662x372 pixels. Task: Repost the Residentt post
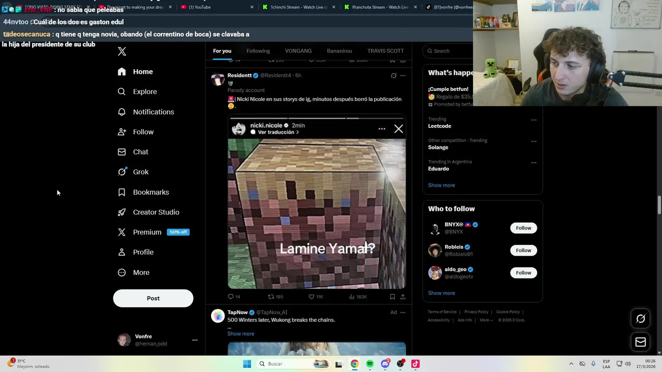[x=275, y=297]
